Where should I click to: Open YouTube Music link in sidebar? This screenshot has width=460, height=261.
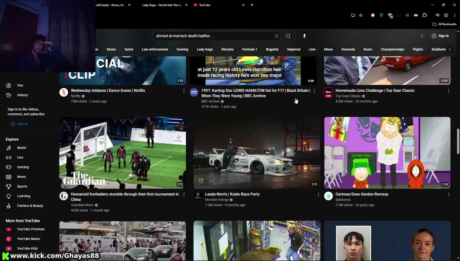tap(27, 239)
